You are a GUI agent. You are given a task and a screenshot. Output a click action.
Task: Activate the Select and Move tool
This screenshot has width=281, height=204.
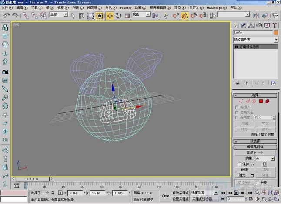pos(110,16)
